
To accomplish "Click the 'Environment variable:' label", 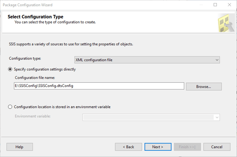I will point(33,116).
